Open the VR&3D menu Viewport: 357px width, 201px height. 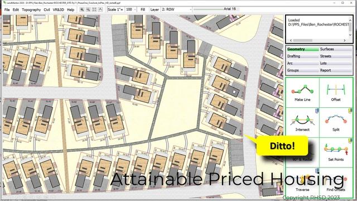pyautogui.click(x=58, y=9)
